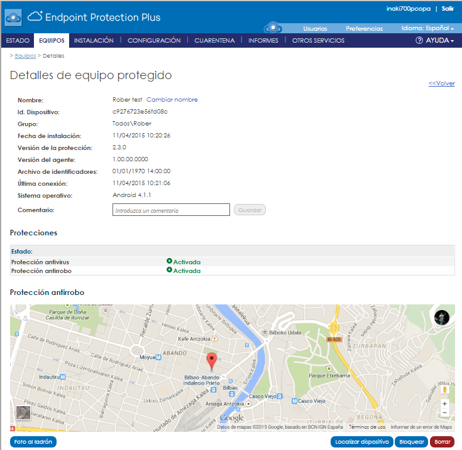This screenshot has height=450, width=462.
Task: Click the green antirrobo status icon
Action: (x=169, y=270)
